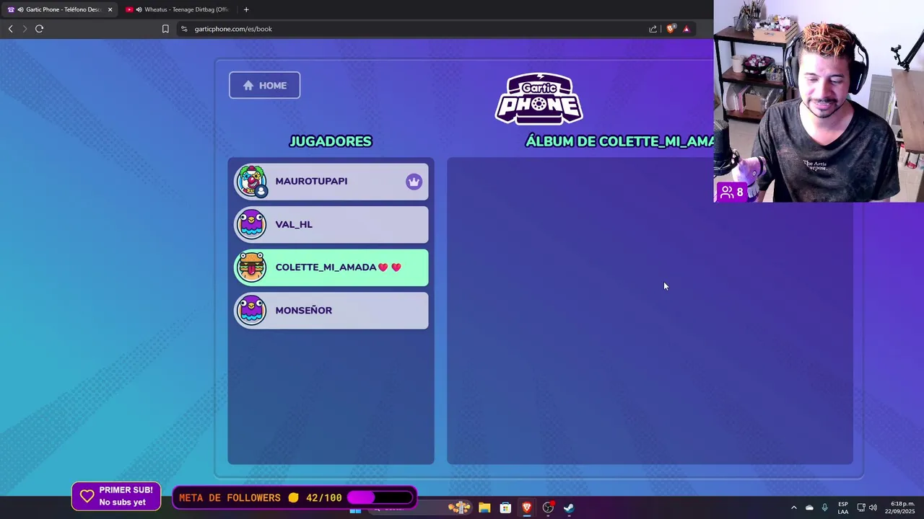
Task: Click the ÁLBUM DE COLETTE_MI_AMA heading
Action: coord(619,141)
